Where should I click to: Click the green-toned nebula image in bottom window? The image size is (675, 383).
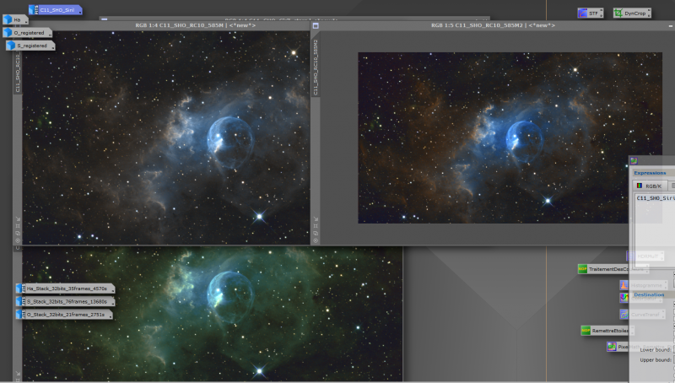coord(213,314)
